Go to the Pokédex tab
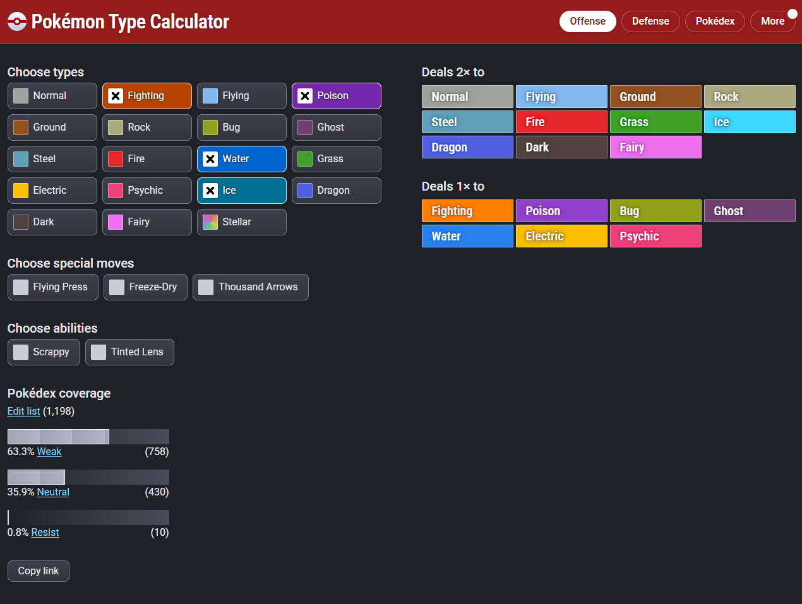 (715, 21)
